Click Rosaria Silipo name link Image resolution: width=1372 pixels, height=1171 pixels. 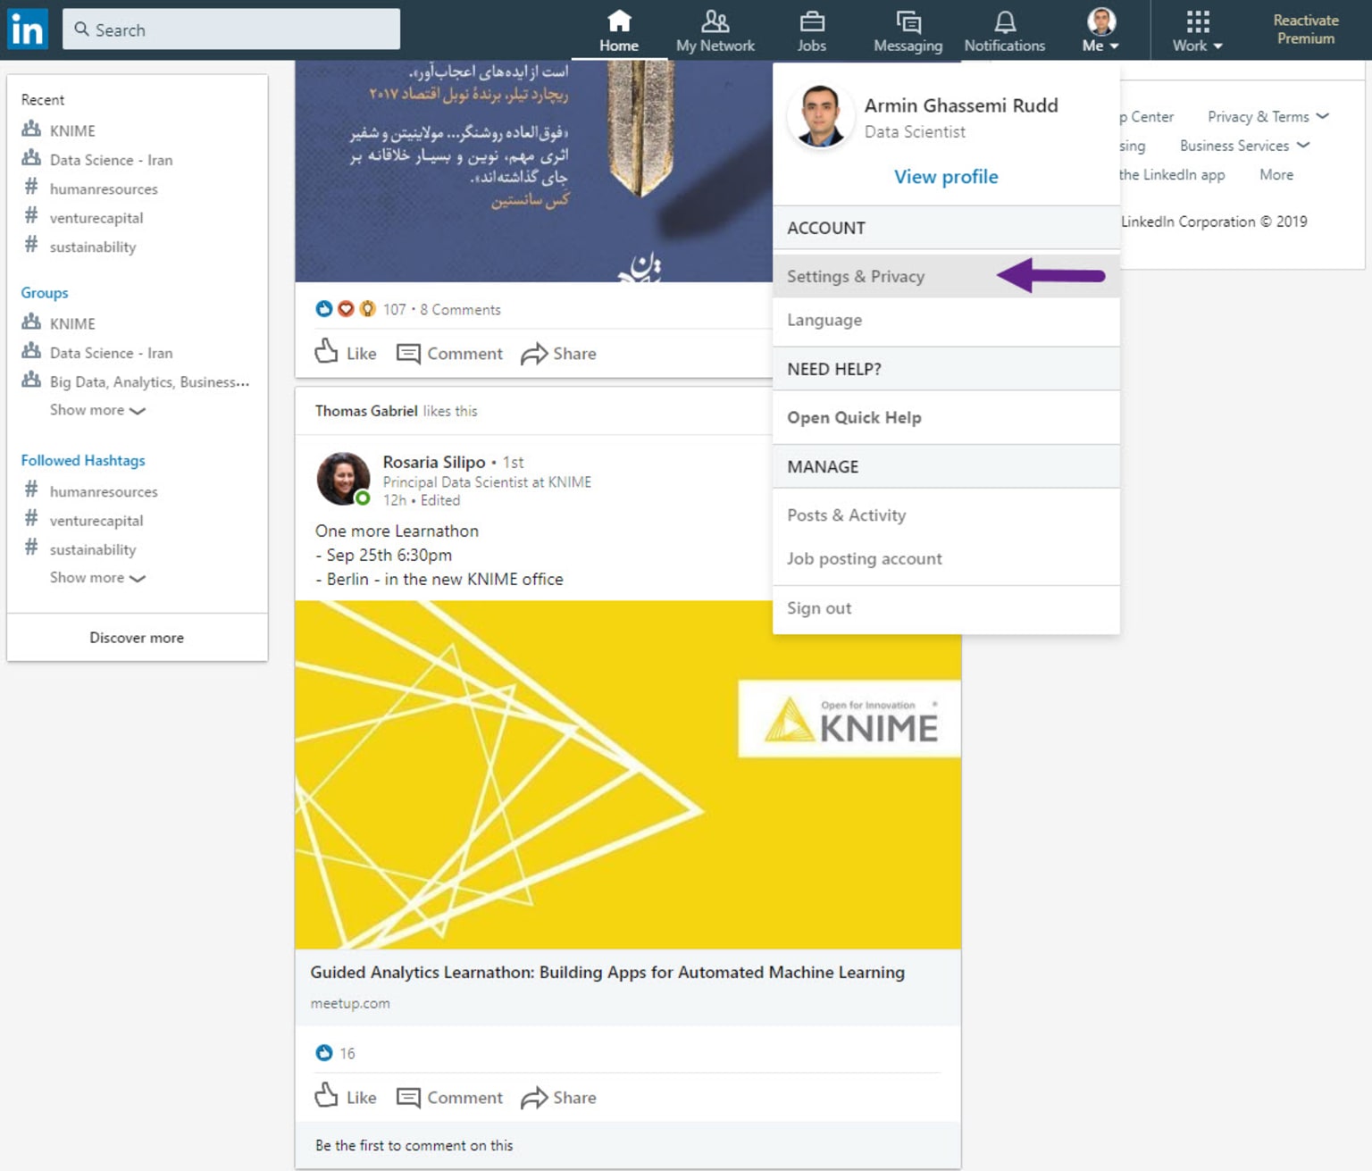[x=434, y=462]
